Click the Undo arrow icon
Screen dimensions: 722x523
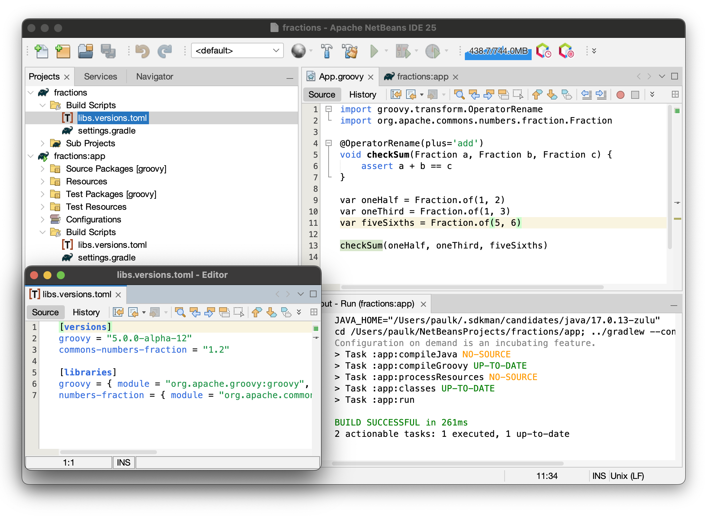coord(142,51)
